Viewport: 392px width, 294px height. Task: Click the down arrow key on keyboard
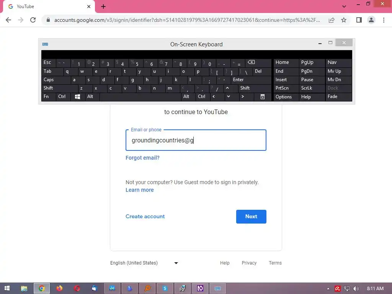coord(232,97)
